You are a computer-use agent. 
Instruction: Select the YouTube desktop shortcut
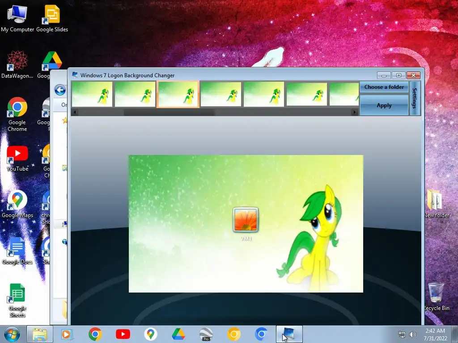(17, 159)
